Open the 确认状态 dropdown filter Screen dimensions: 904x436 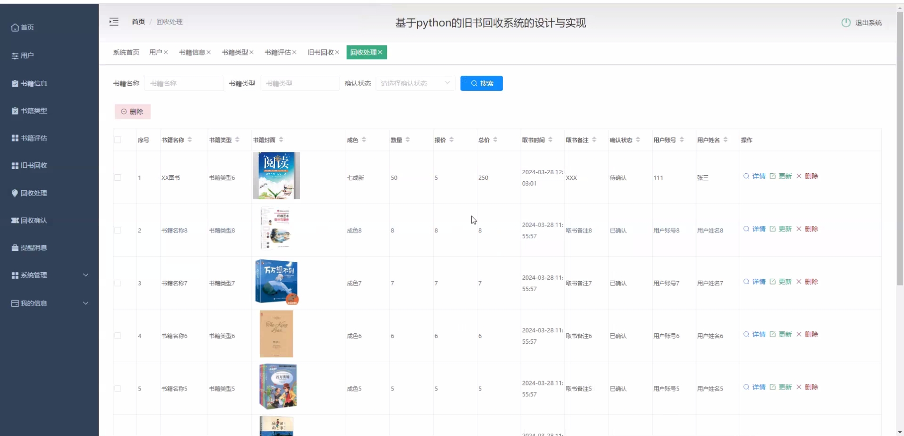(x=415, y=83)
